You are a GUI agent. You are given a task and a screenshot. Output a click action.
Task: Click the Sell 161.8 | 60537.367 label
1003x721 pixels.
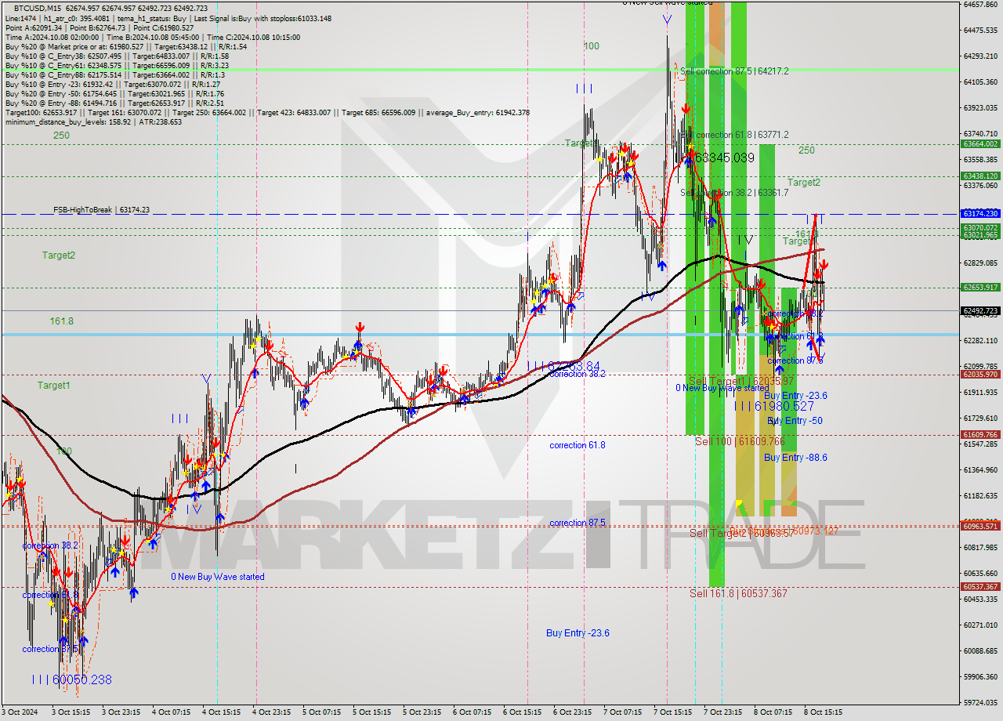click(x=738, y=594)
